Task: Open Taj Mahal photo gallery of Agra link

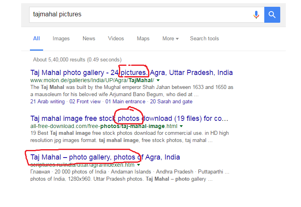Action: [x=105, y=157]
